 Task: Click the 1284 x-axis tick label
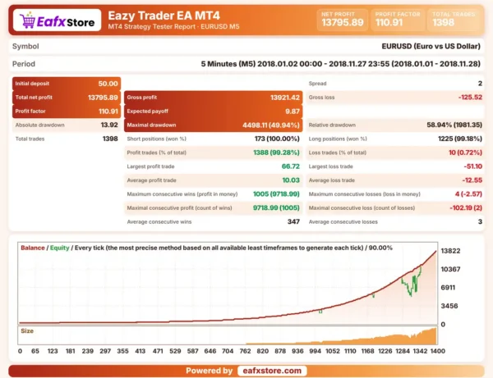point(403,351)
